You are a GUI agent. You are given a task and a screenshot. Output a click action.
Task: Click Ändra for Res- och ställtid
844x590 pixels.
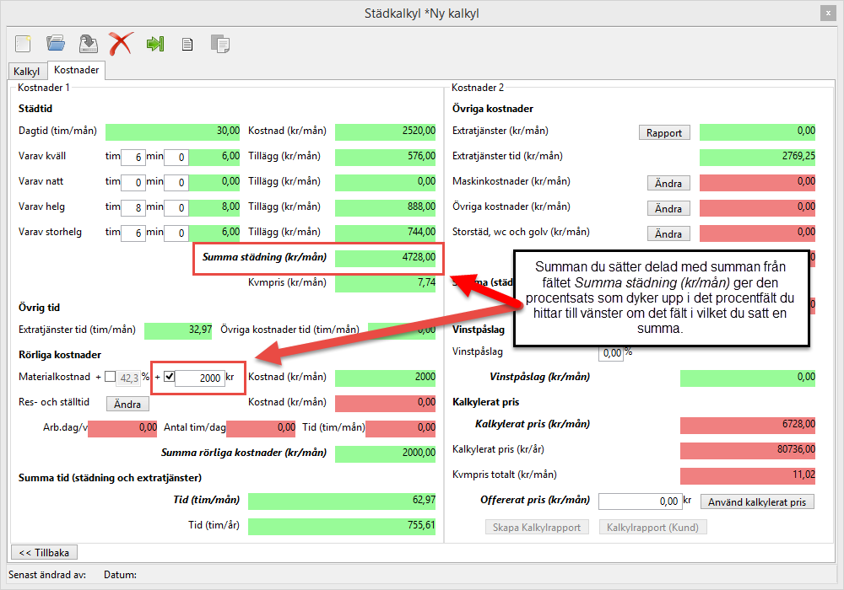click(x=127, y=404)
